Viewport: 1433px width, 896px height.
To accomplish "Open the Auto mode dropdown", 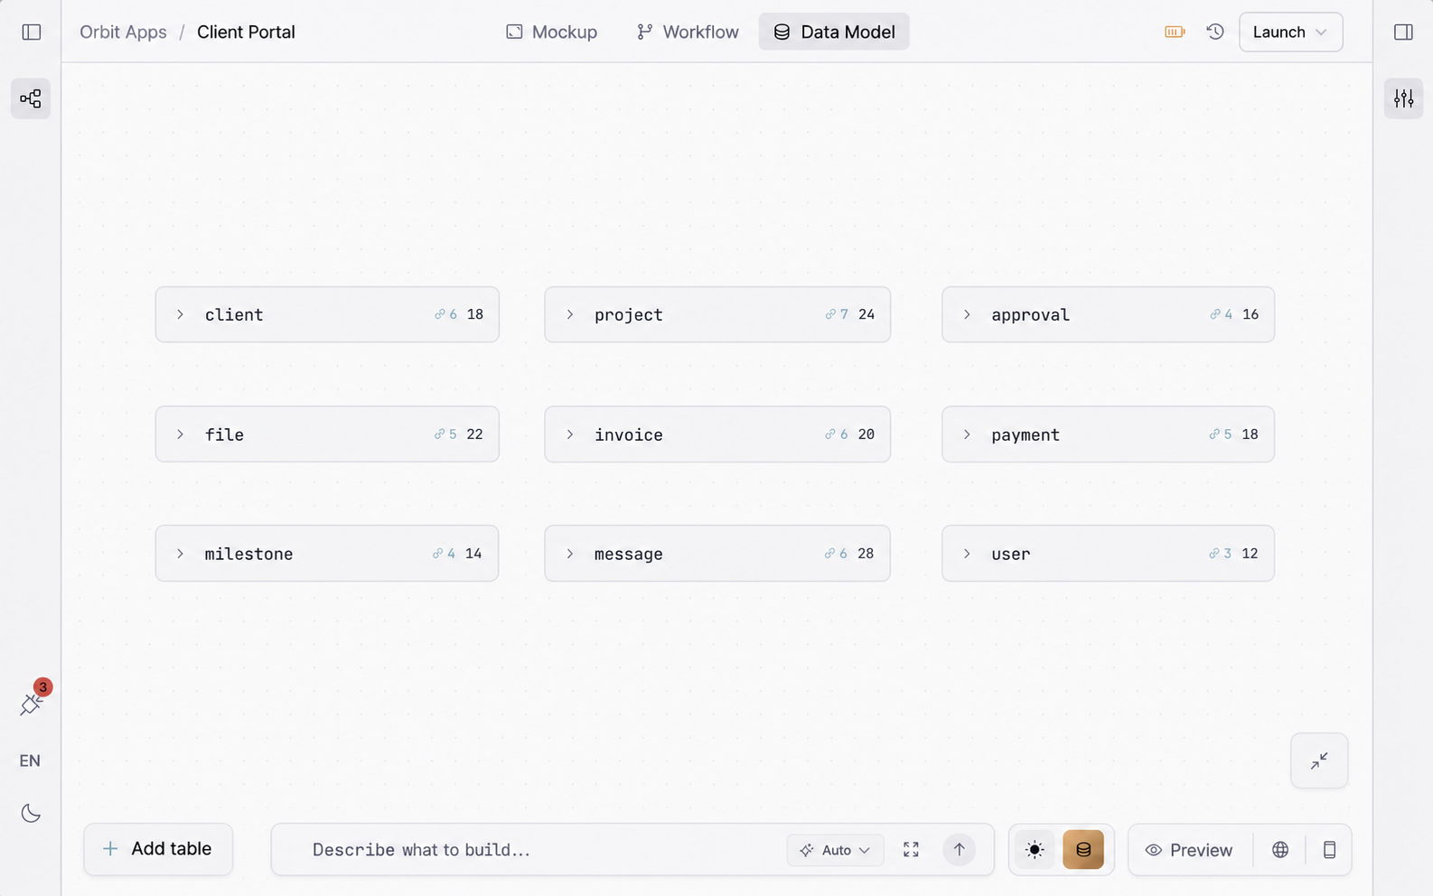I will [835, 850].
